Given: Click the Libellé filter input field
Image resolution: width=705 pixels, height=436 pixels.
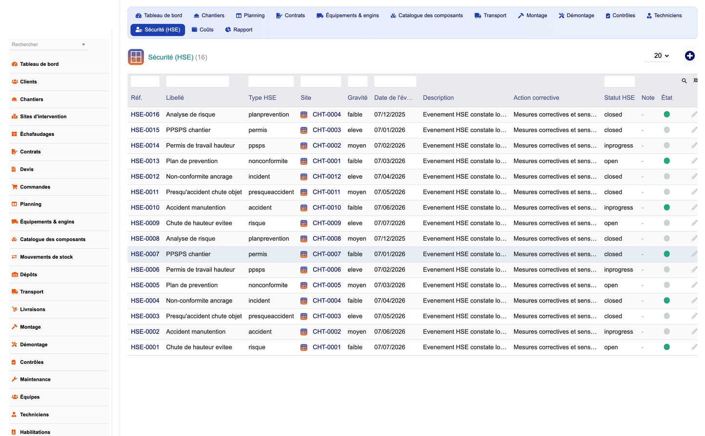Looking at the screenshot, I should pyautogui.click(x=198, y=81).
